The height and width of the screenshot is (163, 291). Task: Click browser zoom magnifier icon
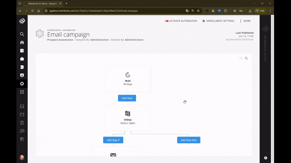tap(193, 11)
